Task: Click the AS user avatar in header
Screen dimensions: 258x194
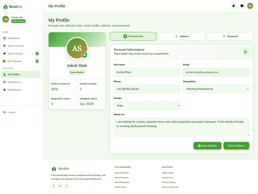Action: [250, 6]
